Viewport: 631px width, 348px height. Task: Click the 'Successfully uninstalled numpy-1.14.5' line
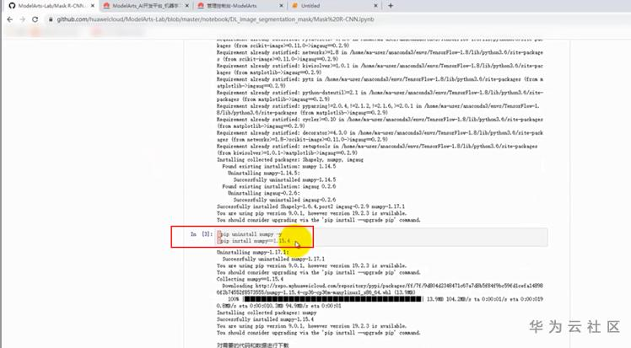click(284, 179)
